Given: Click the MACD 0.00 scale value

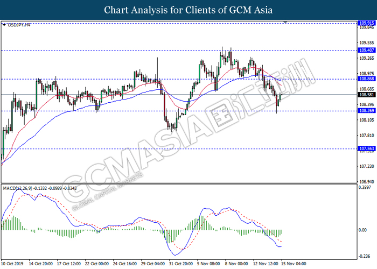Looking at the screenshot, I should 362,230.
